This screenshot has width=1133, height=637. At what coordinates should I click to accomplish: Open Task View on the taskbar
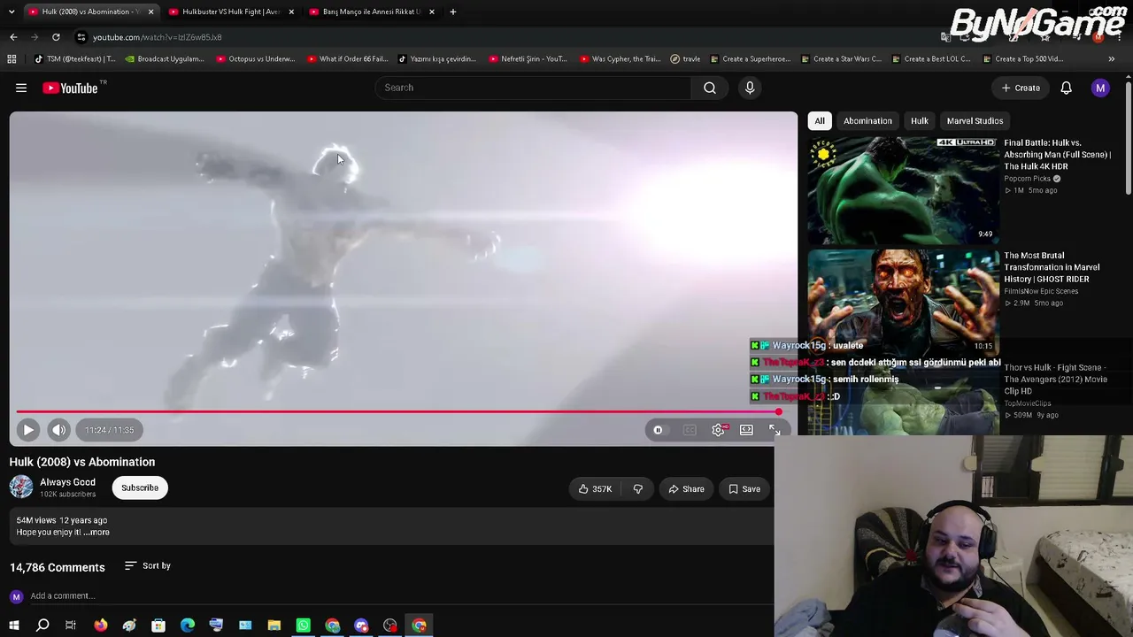point(71,625)
